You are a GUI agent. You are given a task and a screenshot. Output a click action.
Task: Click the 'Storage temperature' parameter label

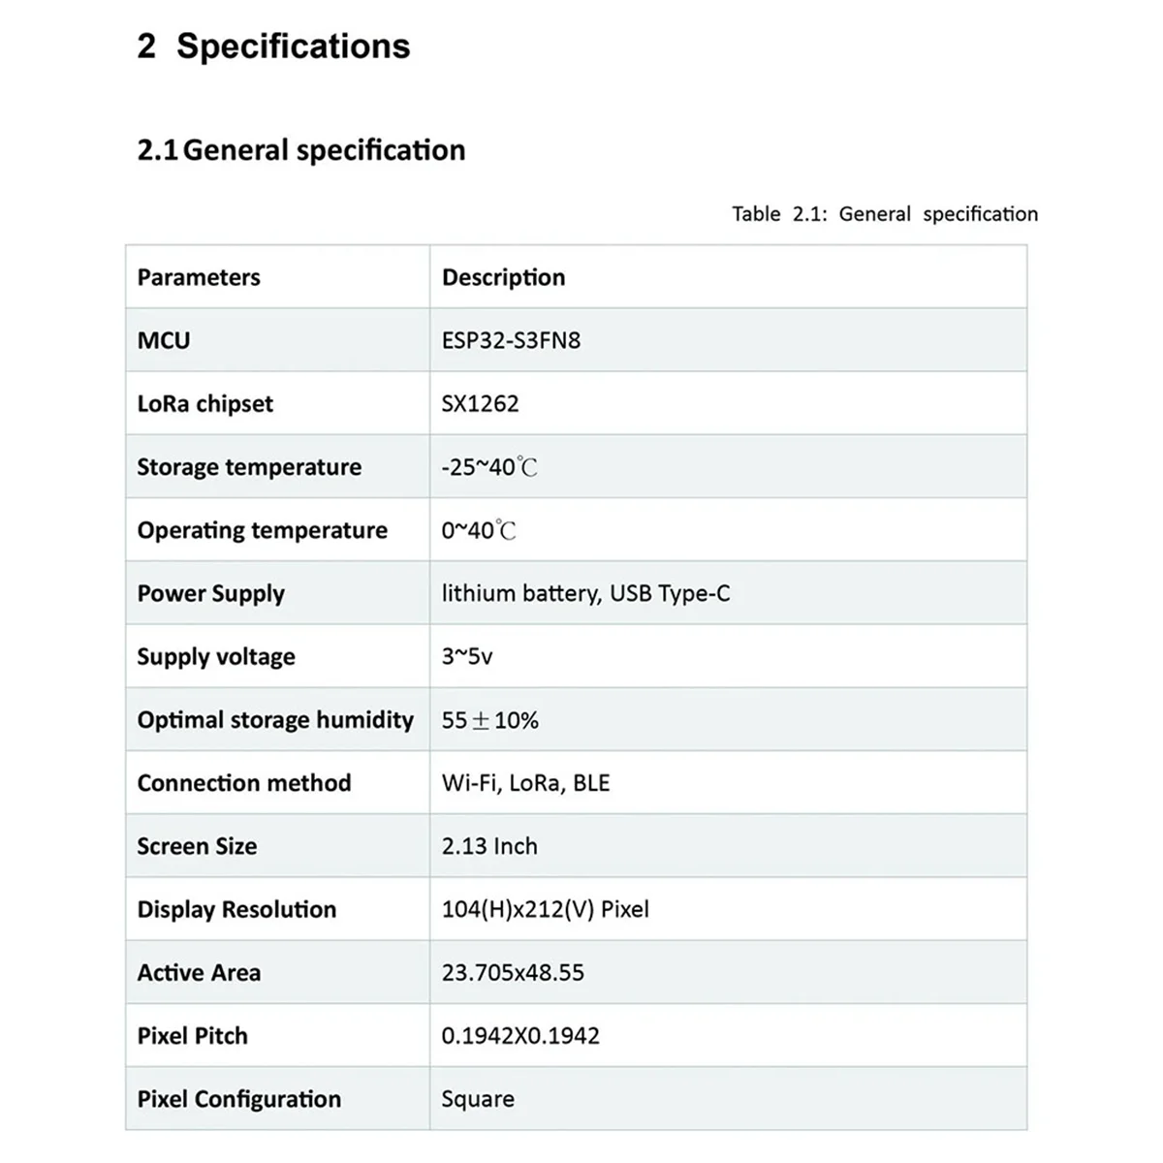coord(249,467)
